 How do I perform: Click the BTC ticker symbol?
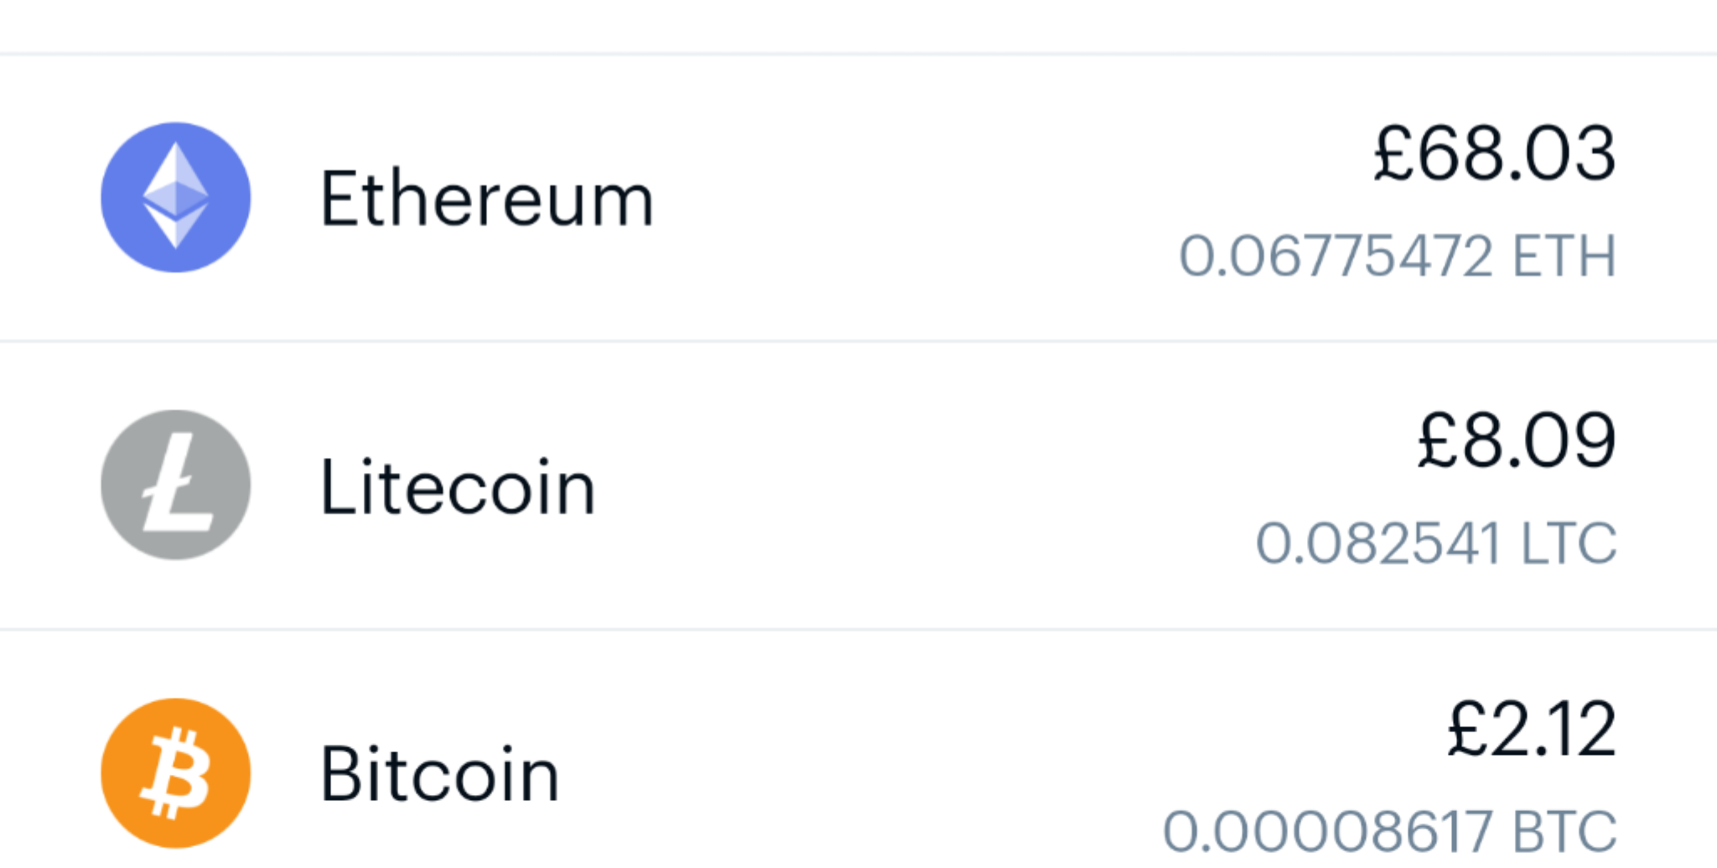1564,831
